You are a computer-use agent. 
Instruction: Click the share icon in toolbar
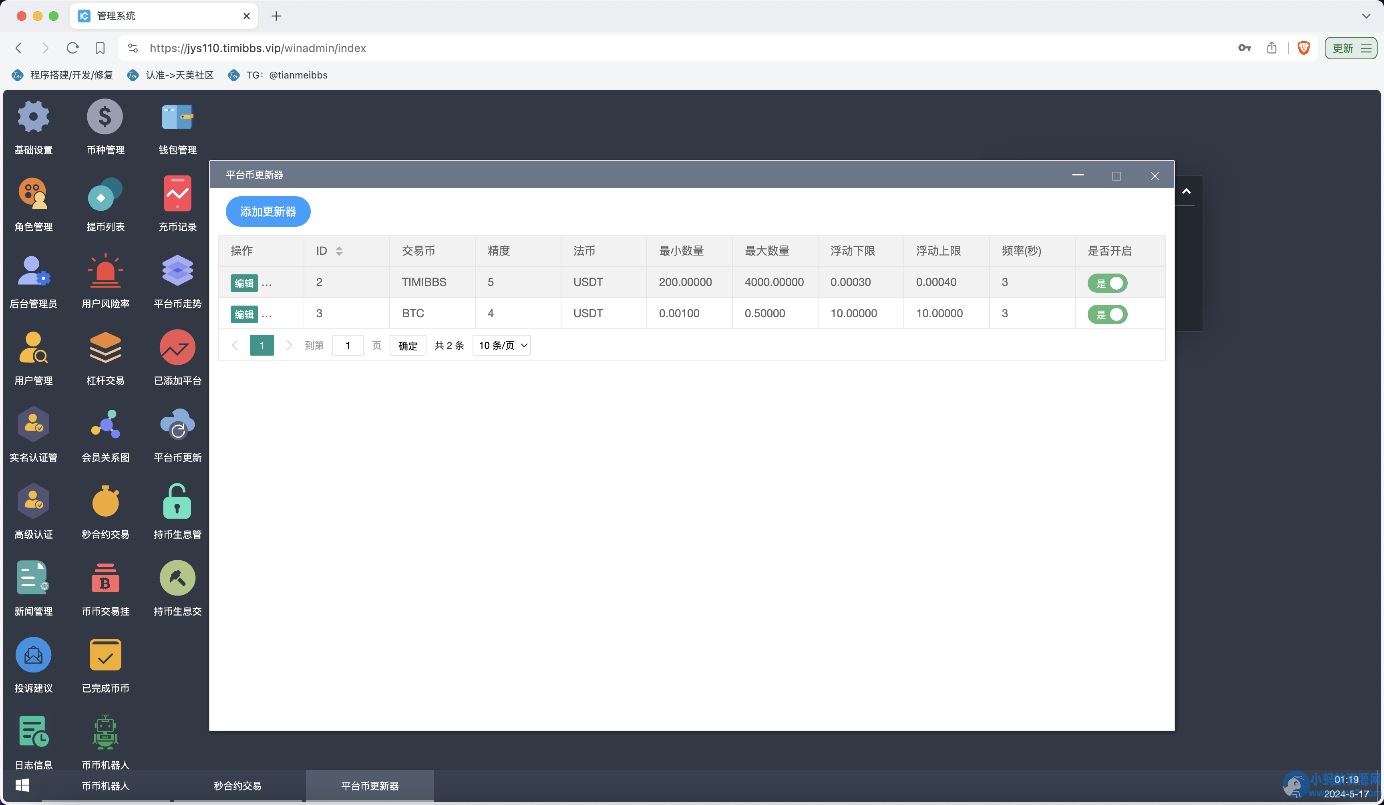click(x=1272, y=48)
